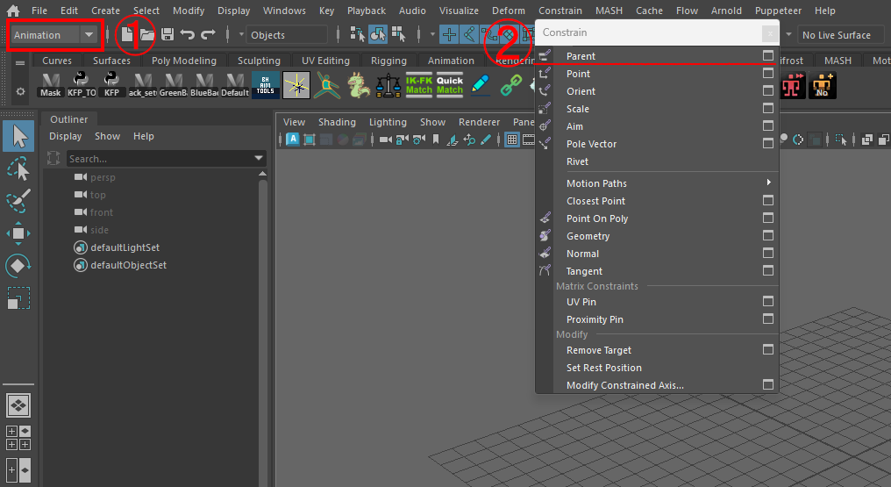Pick the Rotate tool
The image size is (891, 487).
pyautogui.click(x=18, y=265)
